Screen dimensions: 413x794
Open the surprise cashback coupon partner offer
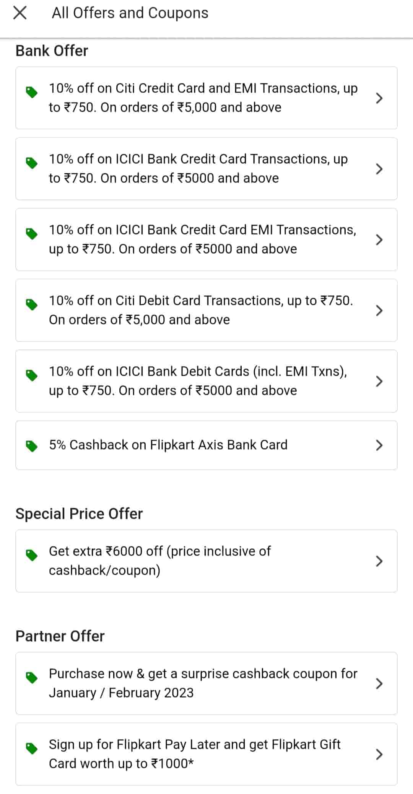pyautogui.click(x=203, y=683)
